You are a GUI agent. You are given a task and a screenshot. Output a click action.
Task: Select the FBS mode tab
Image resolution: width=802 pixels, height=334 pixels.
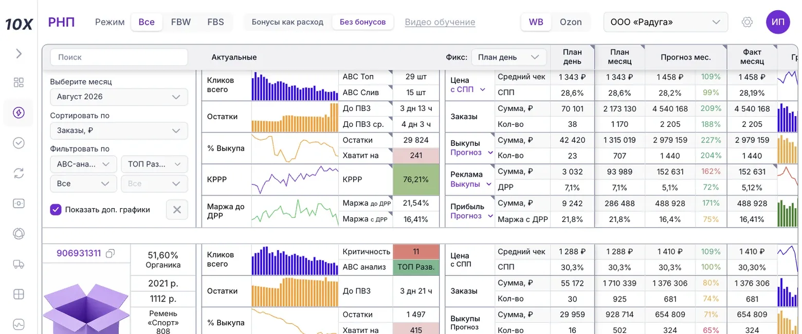215,22
